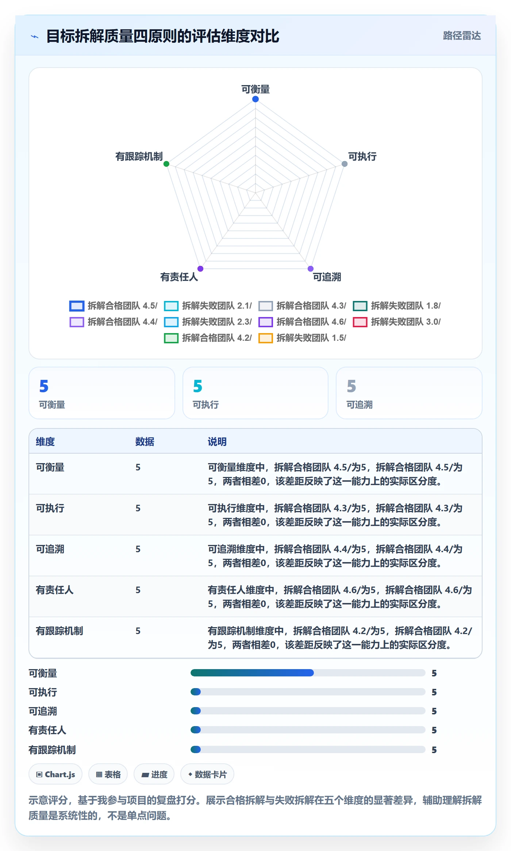Click the footnote starting with 示意评分

255,808
